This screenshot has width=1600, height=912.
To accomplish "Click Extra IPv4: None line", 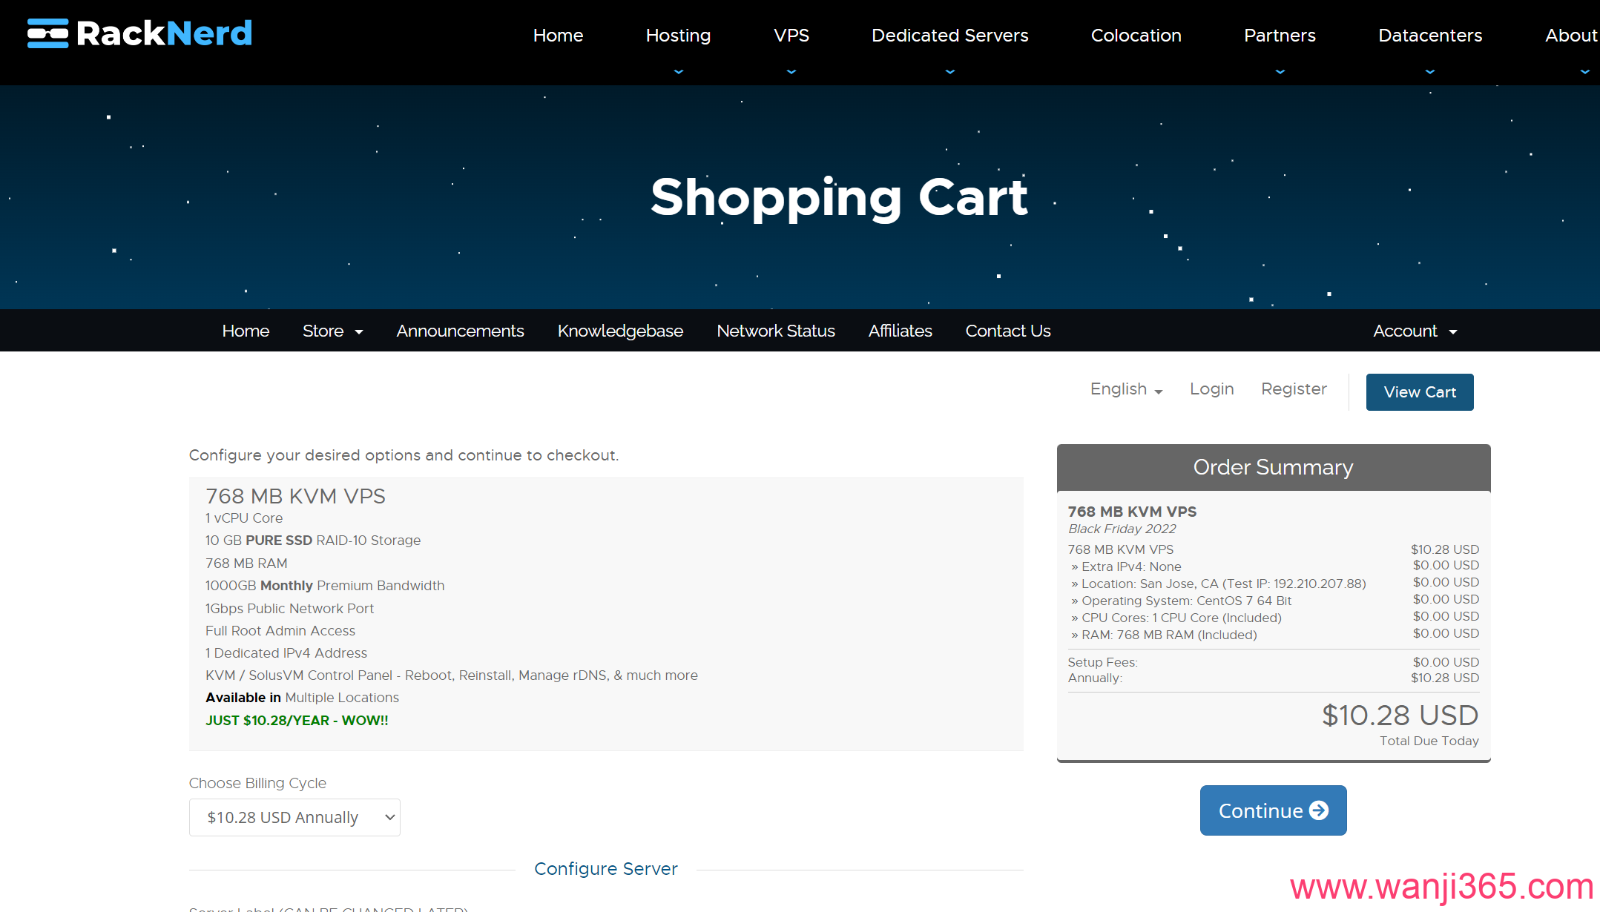I will click(x=1126, y=566).
